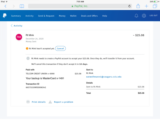Tap Safari's forward arrow
160x120 pixels.
14,6
